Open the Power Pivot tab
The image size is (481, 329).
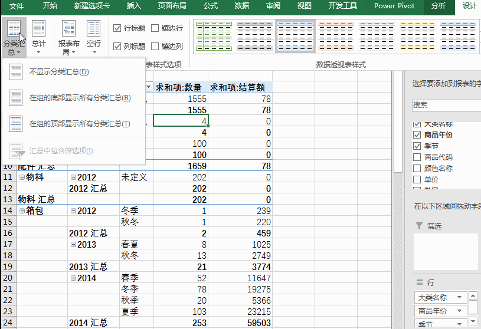[x=394, y=6]
